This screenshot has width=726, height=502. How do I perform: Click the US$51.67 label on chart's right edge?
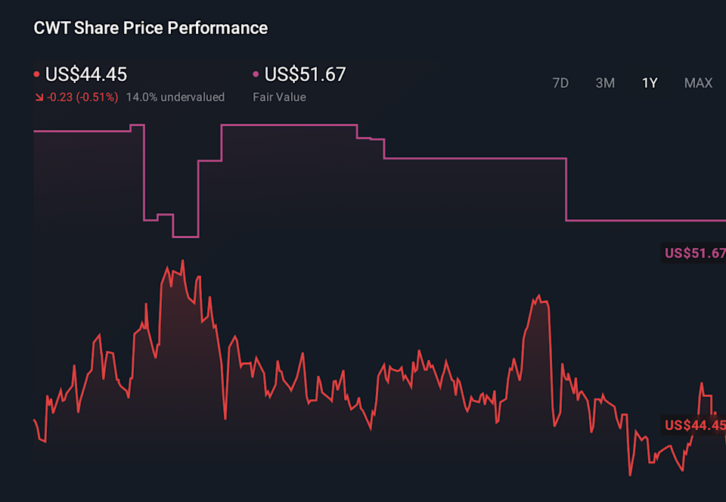(693, 253)
